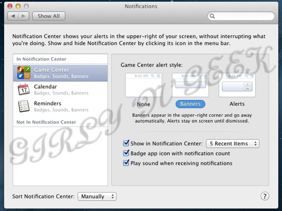Select the Game Center row title

[52, 70]
